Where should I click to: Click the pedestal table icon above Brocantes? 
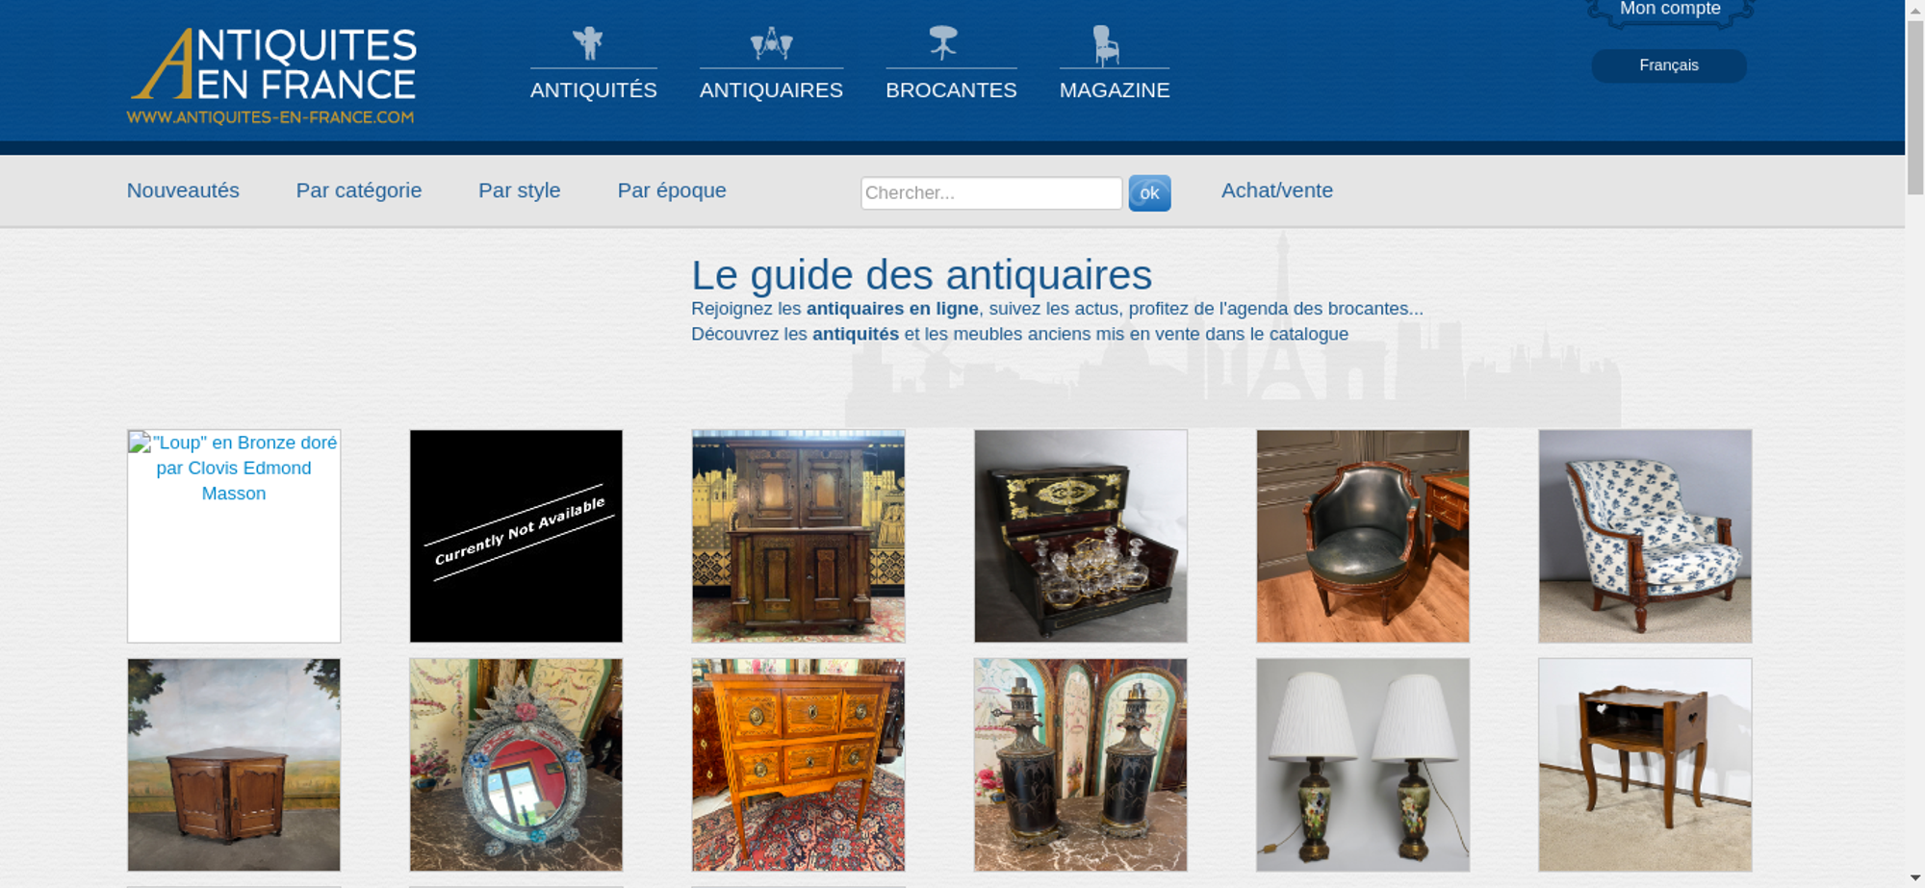click(x=943, y=42)
